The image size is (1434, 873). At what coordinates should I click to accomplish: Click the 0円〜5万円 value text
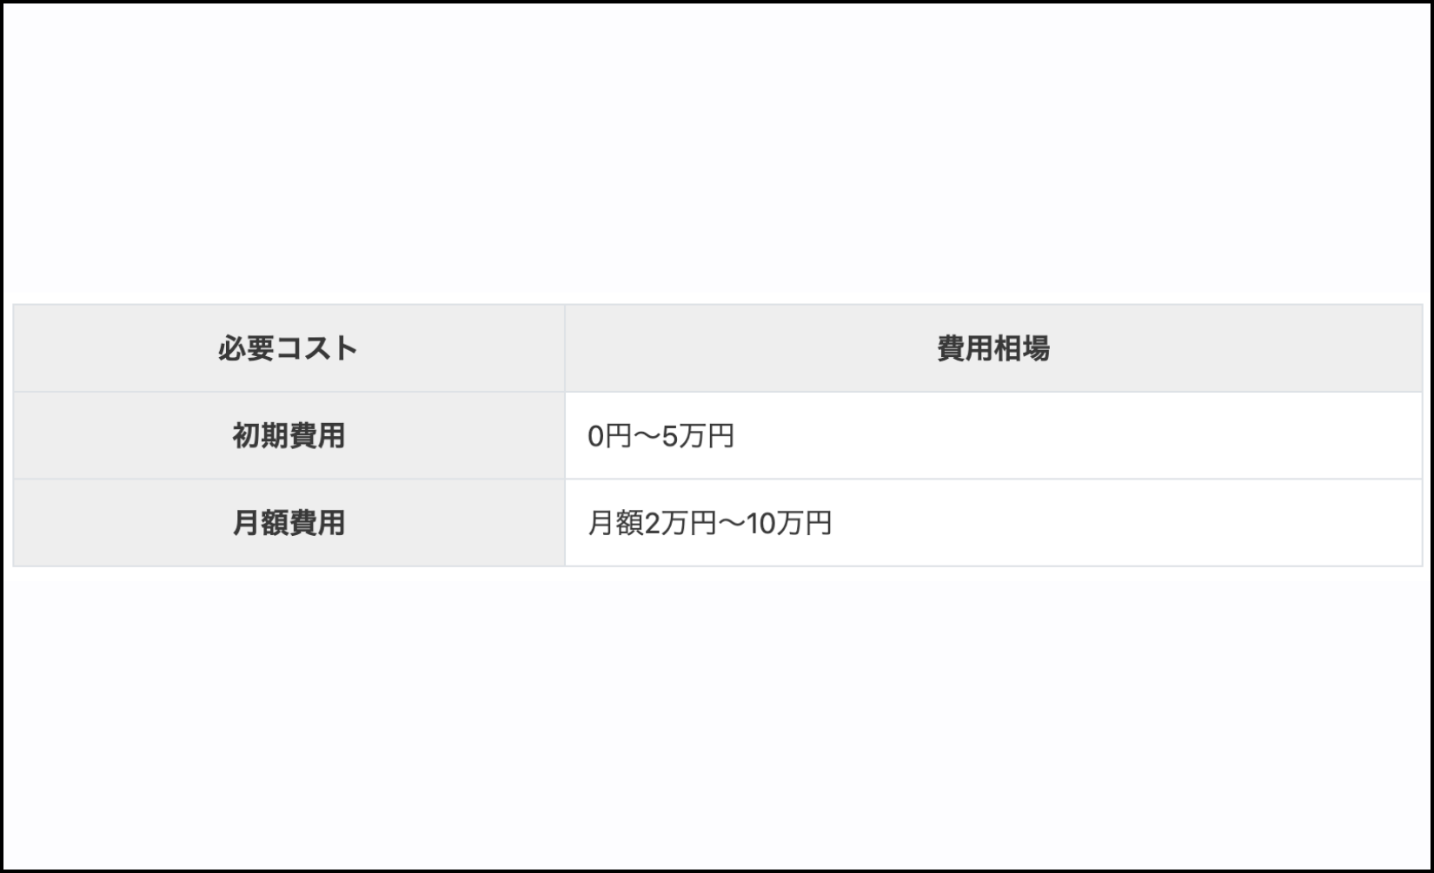[661, 436]
